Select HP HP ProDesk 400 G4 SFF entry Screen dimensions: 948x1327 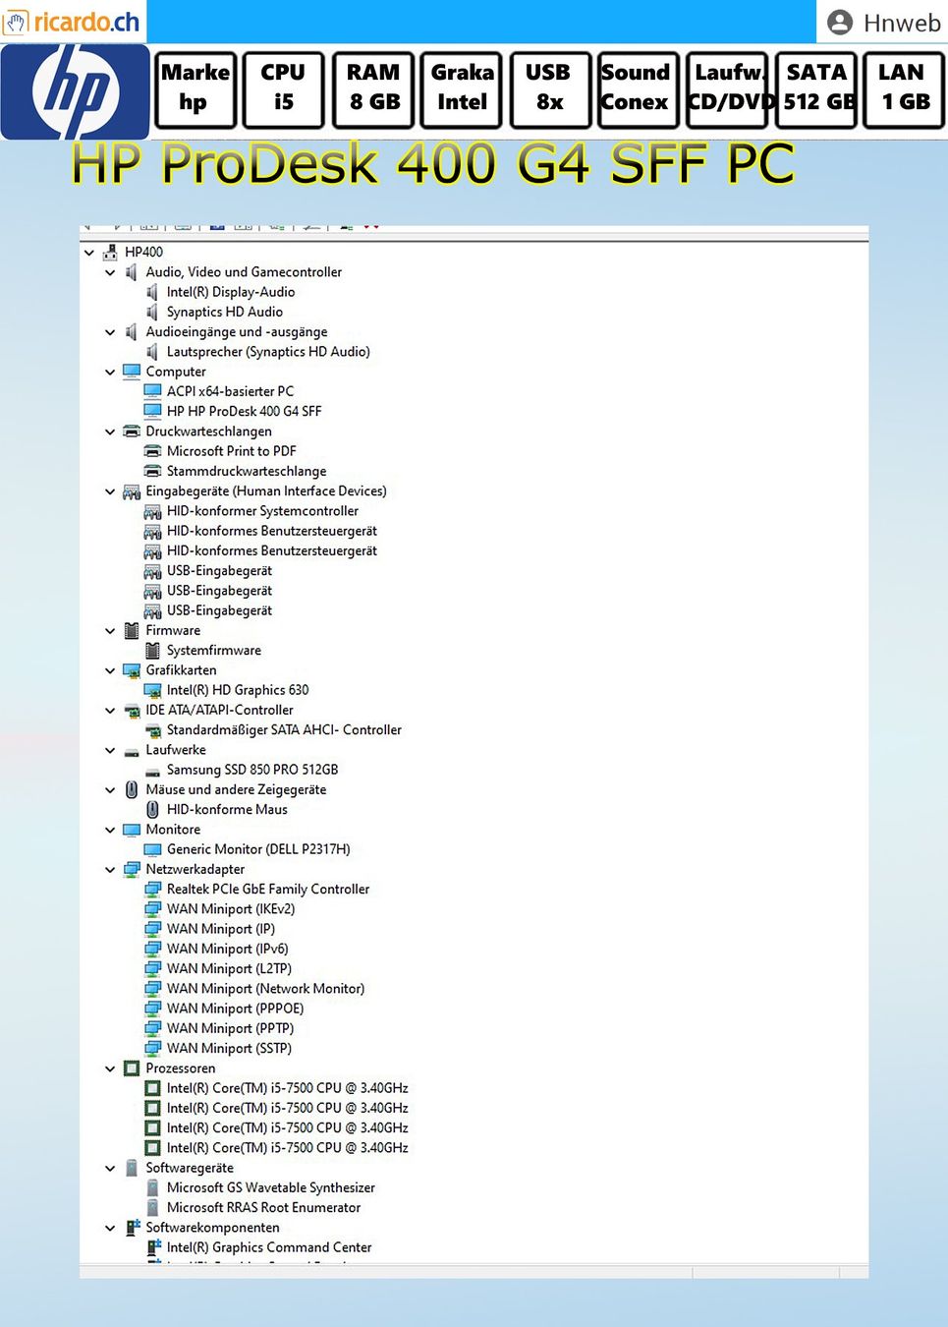pyautogui.click(x=244, y=411)
